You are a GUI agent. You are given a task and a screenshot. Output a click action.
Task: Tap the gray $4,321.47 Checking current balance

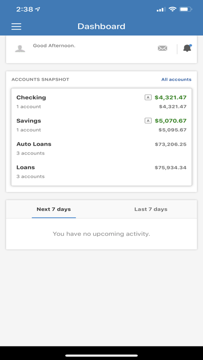click(172, 107)
